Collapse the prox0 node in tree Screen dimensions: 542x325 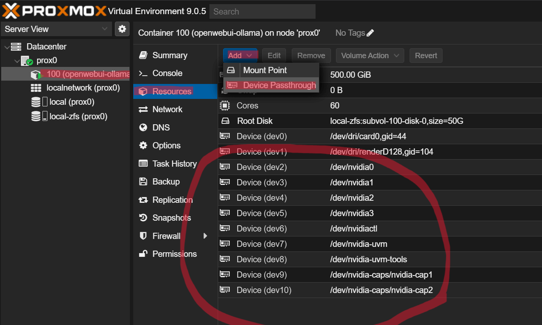(17, 61)
